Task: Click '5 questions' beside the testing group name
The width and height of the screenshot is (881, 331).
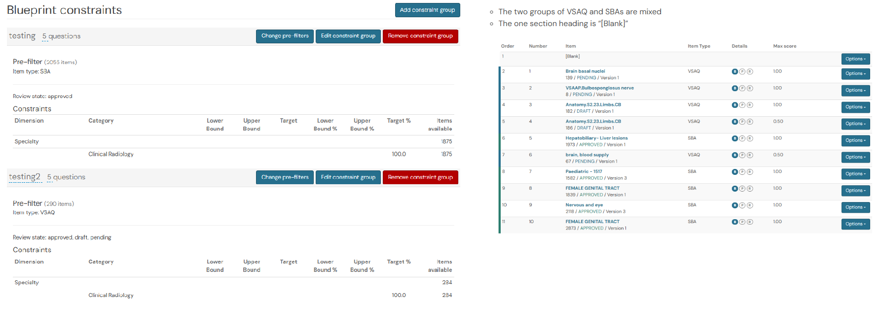Action: [x=61, y=36]
